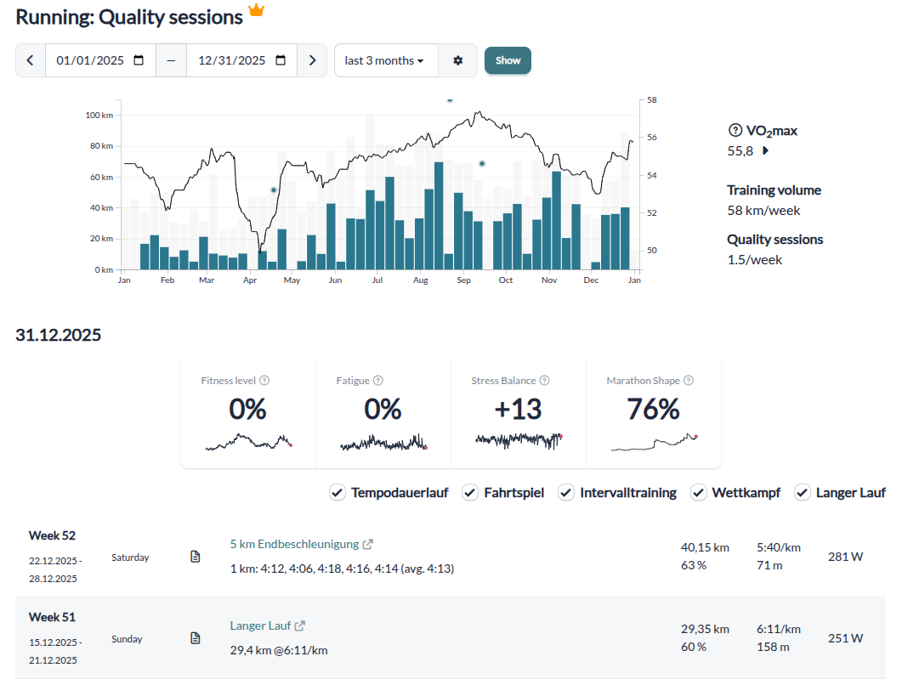Click the Show button
Screen dimensions: 902x679
click(x=508, y=60)
